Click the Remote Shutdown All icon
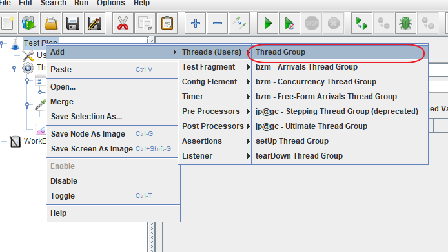Image resolution: width=448 pixels, height=252 pixels. pos(428,23)
